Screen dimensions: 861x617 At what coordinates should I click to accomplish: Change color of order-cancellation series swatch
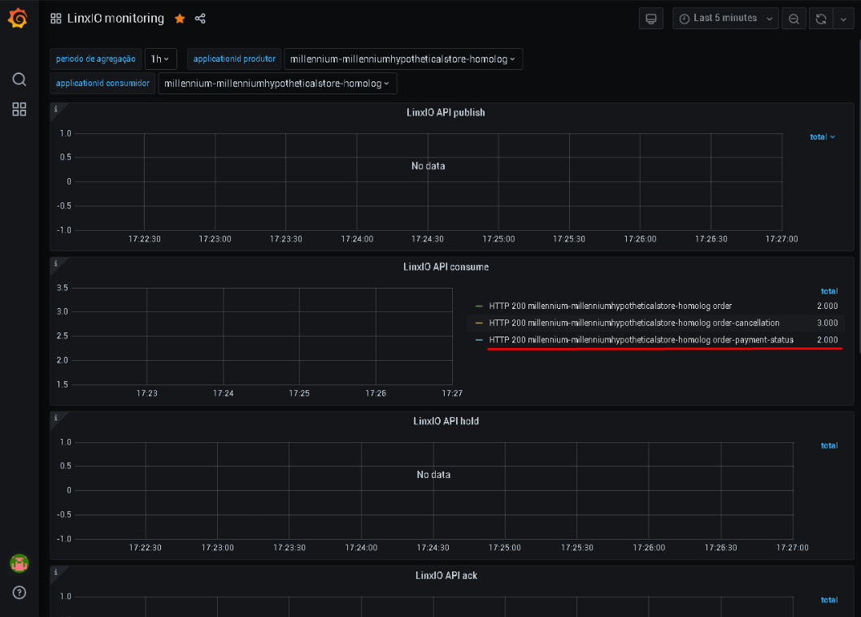[x=479, y=323]
